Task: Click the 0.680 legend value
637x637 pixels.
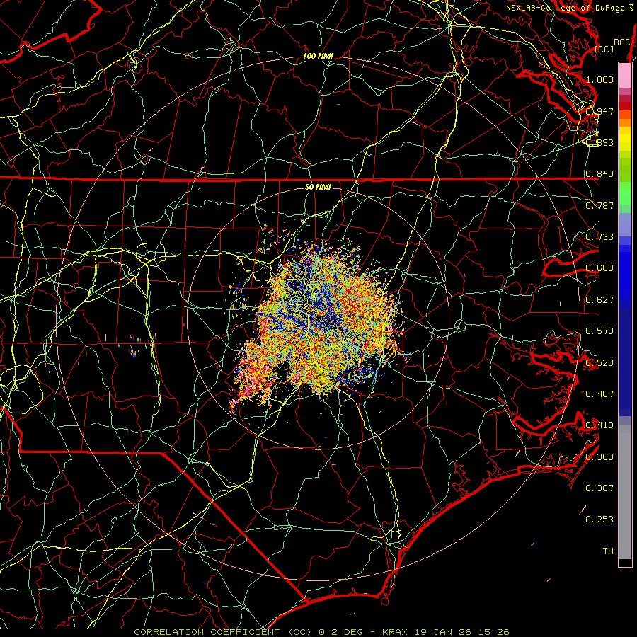Action: click(x=599, y=268)
